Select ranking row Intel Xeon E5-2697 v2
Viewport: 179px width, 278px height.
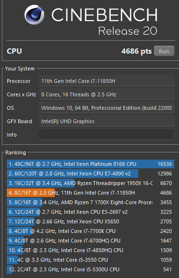[x=90, y=212]
